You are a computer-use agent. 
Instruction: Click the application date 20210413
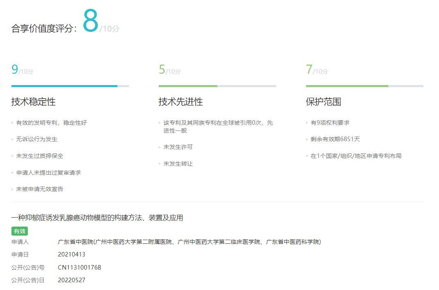[x=72, y=254]
